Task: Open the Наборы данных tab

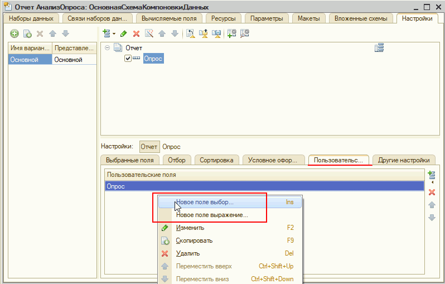Action: tap(31, 18)
